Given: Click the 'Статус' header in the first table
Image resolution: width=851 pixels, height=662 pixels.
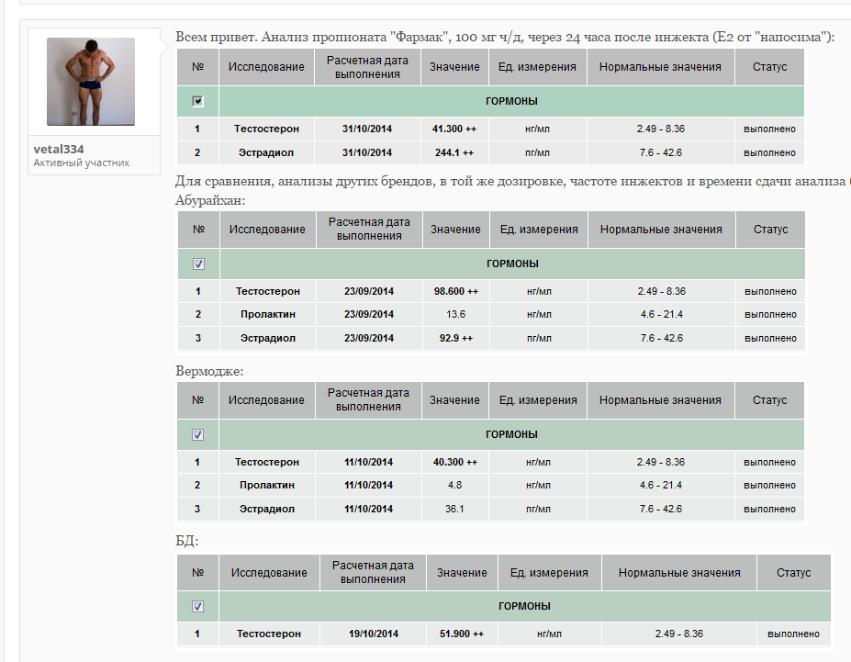Looking at the screenshot, I should coord(769,67).
